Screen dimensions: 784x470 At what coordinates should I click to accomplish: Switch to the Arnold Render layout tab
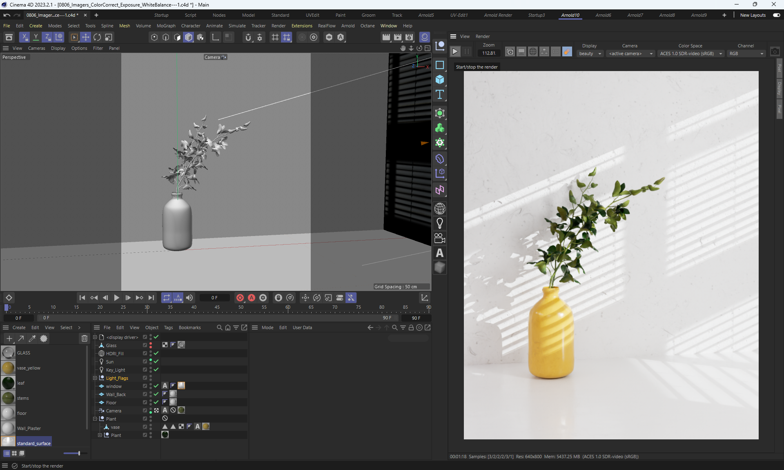point(498,15)
